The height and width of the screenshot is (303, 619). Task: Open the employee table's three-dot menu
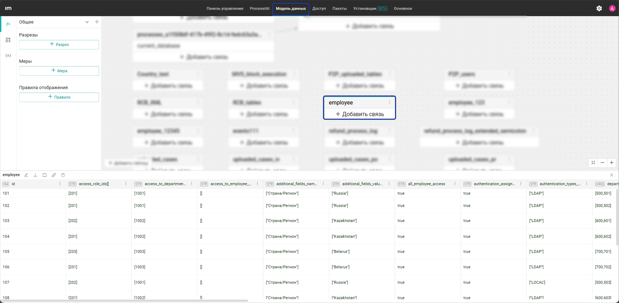coord(389,102)
